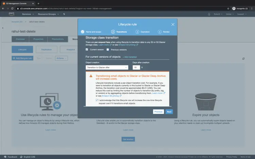Click the lifecycle monitor clock illustration
The width and height of the screenshot is (255, 159).
pos(50,102)
